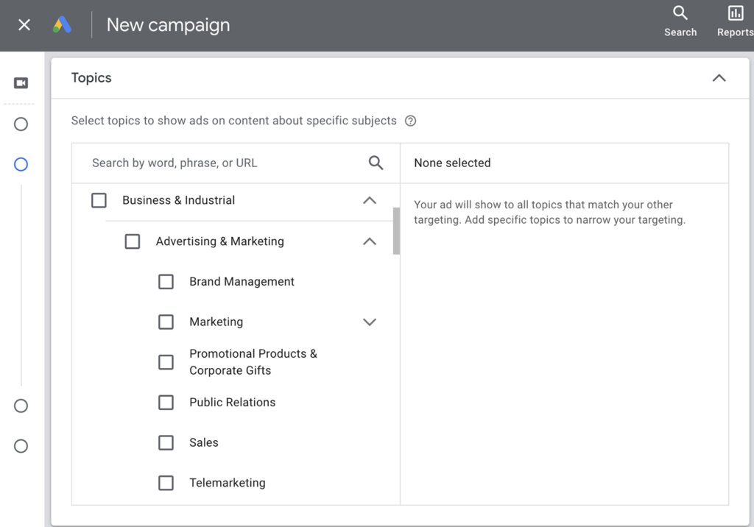Image resolution: width=754 pixels, height=527 pixels.
Task: Collapse the Advertising & Marketing subtopics
Action: pyautogui.click(x=370, y=241)
